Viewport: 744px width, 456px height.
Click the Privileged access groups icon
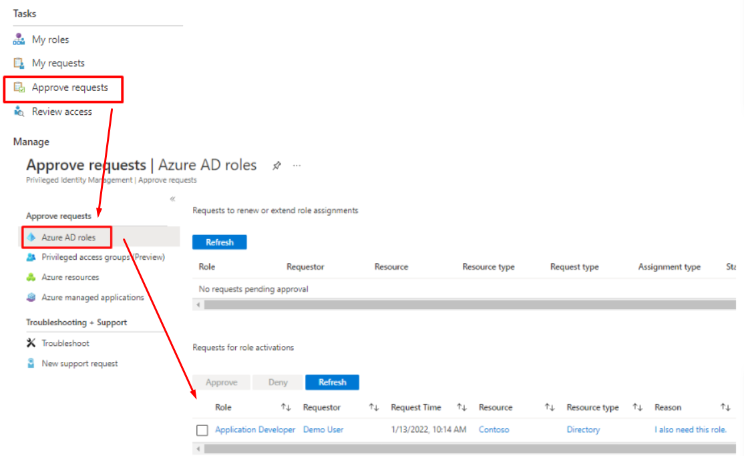tap(31, 257)
